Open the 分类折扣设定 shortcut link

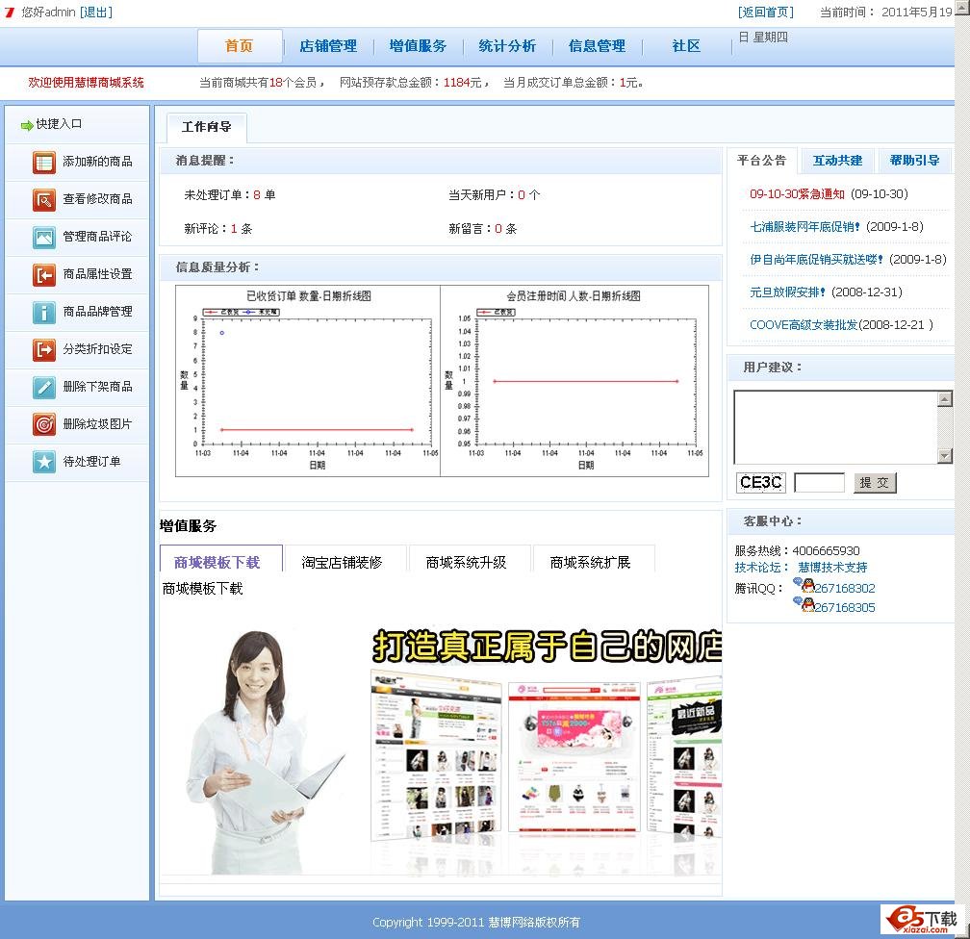pos(98,349)
